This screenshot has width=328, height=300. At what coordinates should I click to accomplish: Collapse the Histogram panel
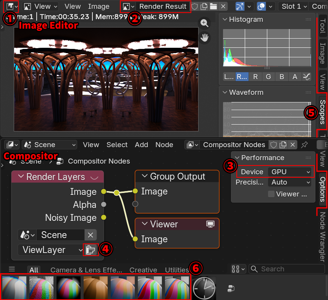225,19
